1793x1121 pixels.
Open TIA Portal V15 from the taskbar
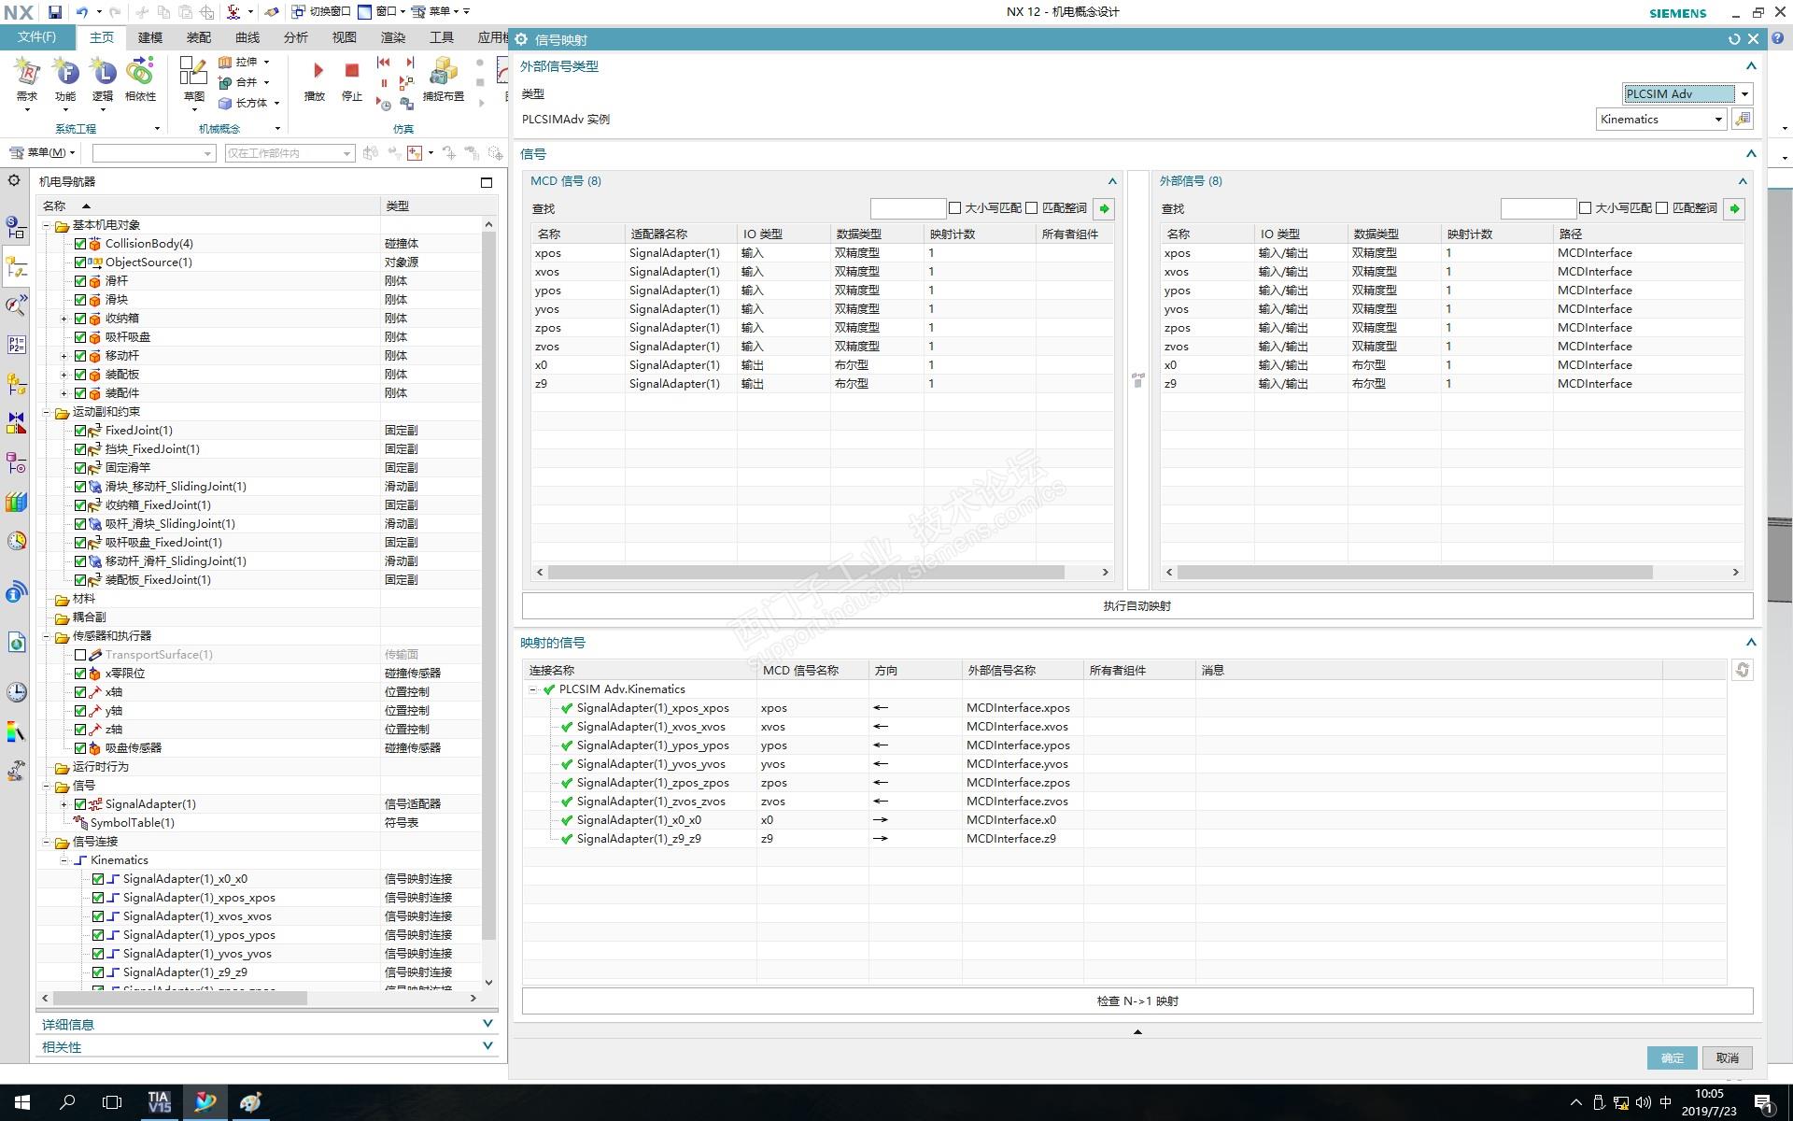point(158,1102)
